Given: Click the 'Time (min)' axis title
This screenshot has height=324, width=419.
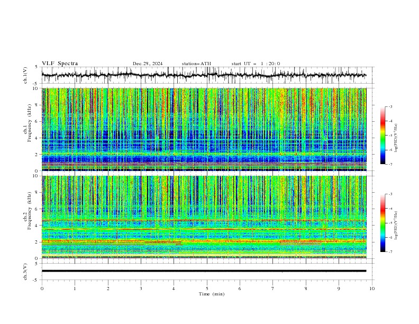Looking at the screenshot, I should pyautogui.click(x=212, y=294).
